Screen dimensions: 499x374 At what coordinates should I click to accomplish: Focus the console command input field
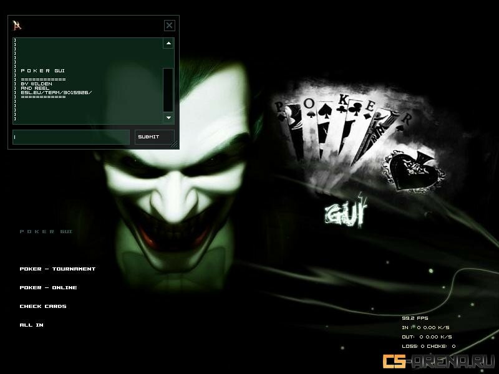(x=70, y=137)
